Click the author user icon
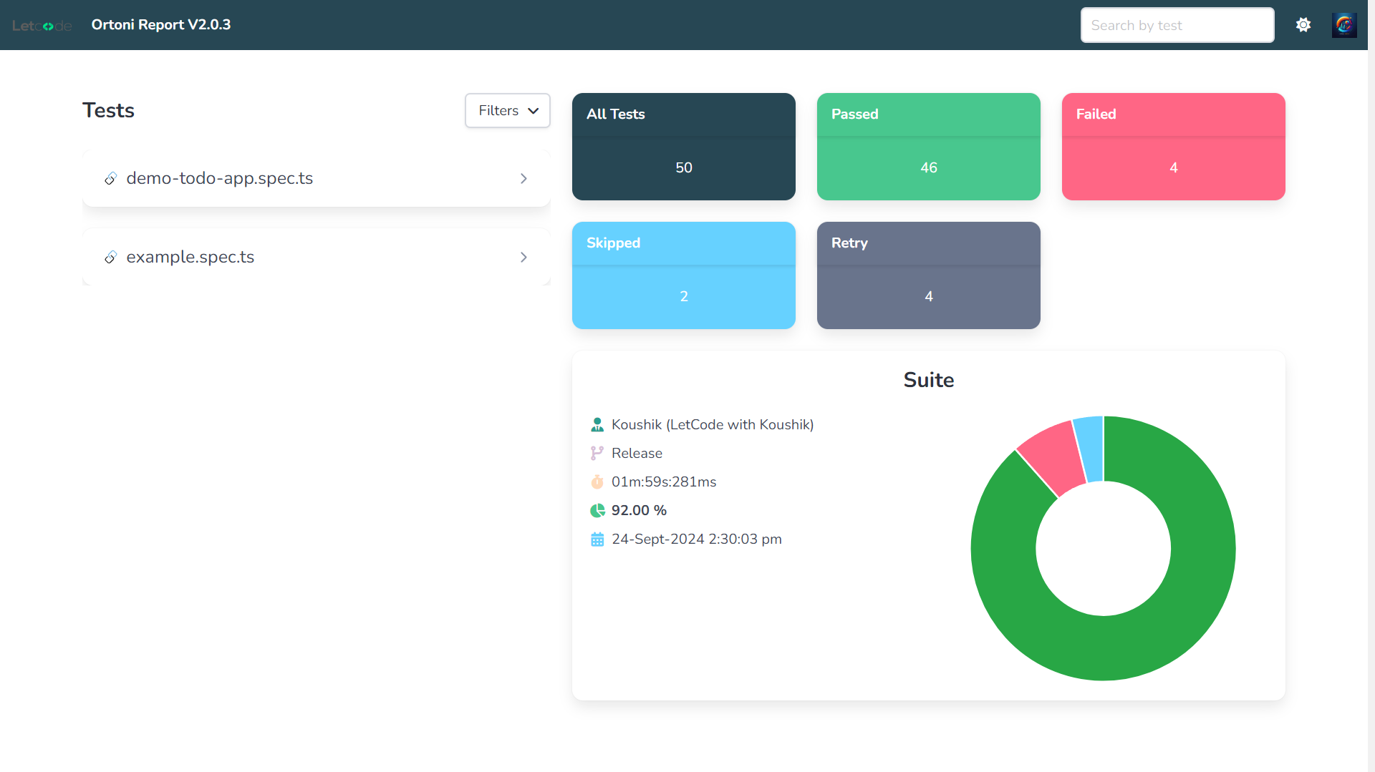This screenshot has width=1375, height=772. click(597, 425)
